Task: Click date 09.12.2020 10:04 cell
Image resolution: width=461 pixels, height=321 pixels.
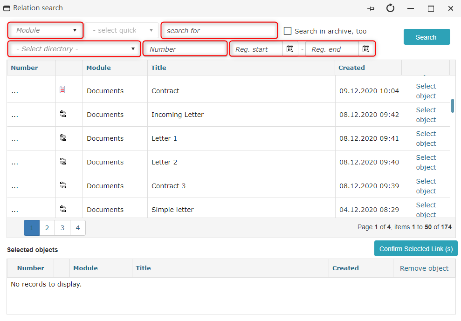Action: click(x=369, y=91)
